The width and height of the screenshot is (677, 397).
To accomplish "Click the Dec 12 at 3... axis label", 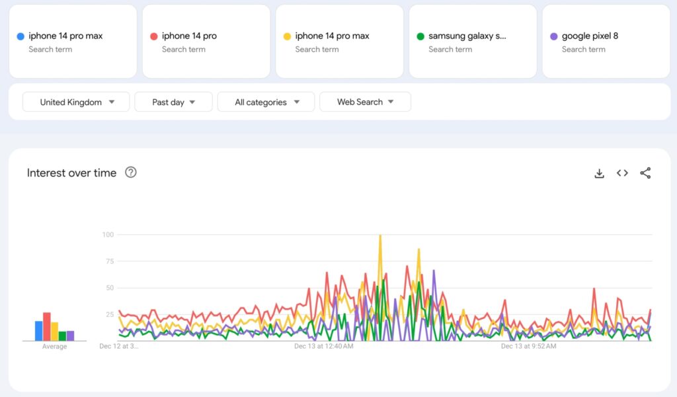I will (119, 346).
